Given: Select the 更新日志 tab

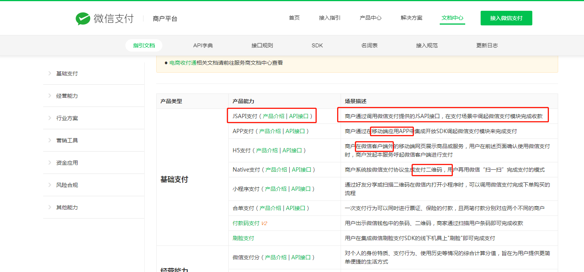Looking at the screenshot, I should (487, 45).
